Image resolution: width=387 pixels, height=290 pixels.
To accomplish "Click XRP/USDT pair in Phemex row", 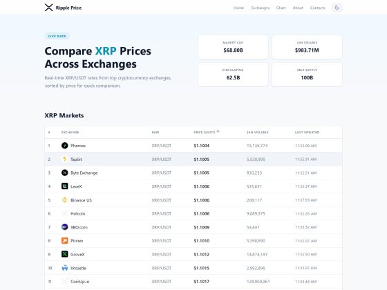I will [x=162, y=146].
